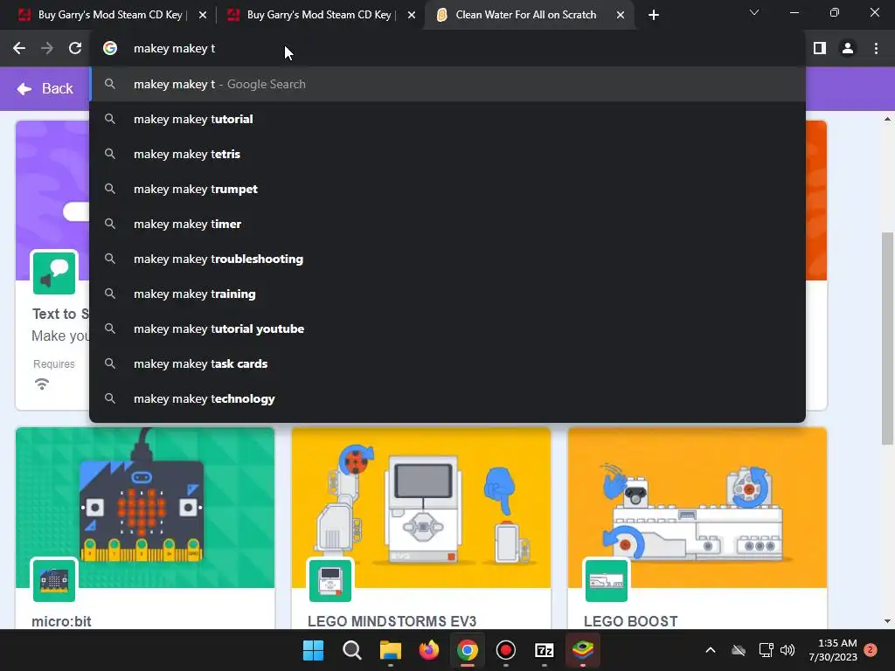The image size is (895, 671).
Task: Click the Google logo in the address bar
Action: click(x=110, y=49)
